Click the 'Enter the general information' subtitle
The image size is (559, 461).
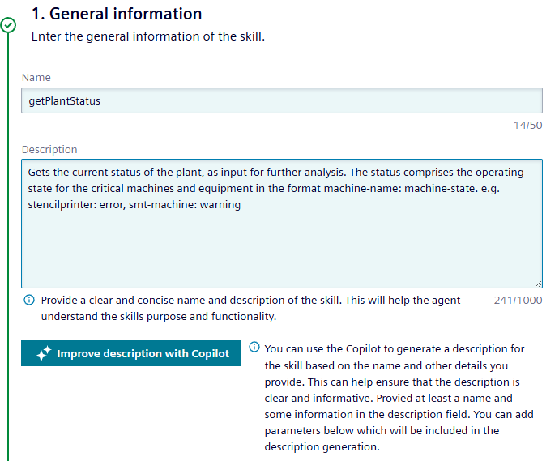point(147,36)
